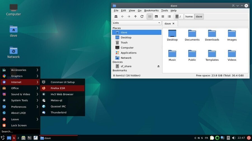Select the Videos folder icon
252x141 pixels.
point(232,55)
